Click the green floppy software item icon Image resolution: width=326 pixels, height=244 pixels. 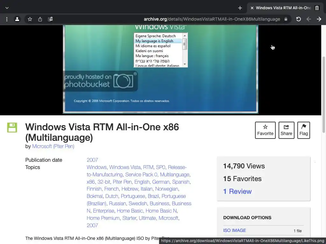12,127
